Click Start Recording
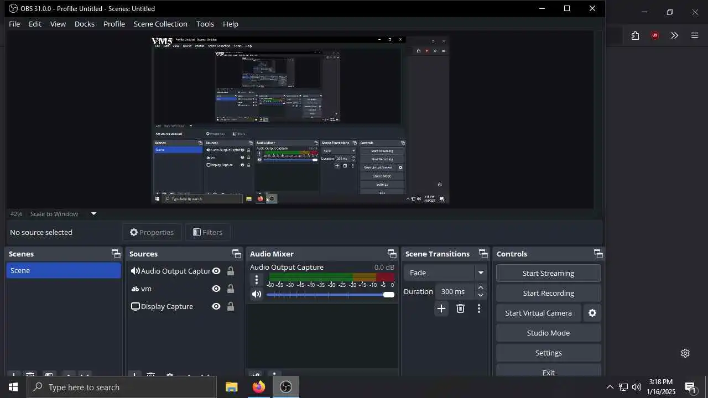Image resolution: width=708 pixels, height=398 pixels. coord(548,293)
